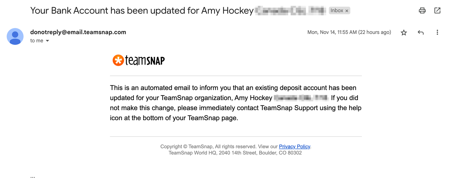Click the TeamSnap World HQ address line
This screenshot has width=450, height=188.
click(235, 153)
